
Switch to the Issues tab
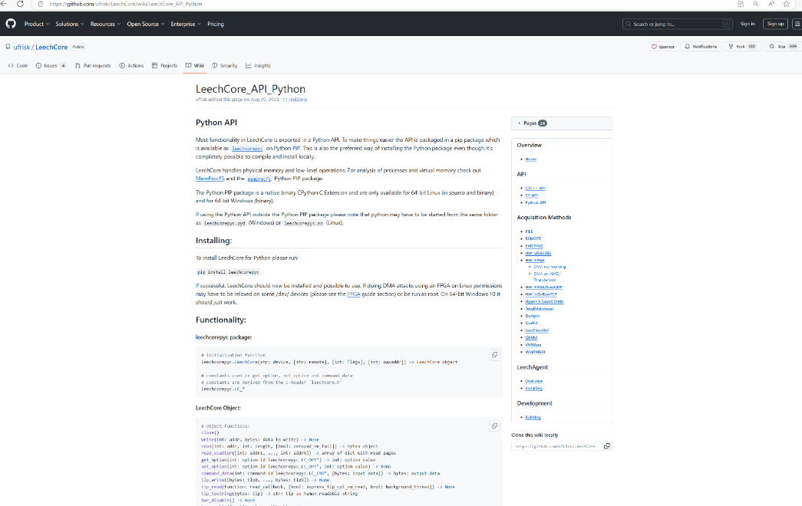pos(51,65)
